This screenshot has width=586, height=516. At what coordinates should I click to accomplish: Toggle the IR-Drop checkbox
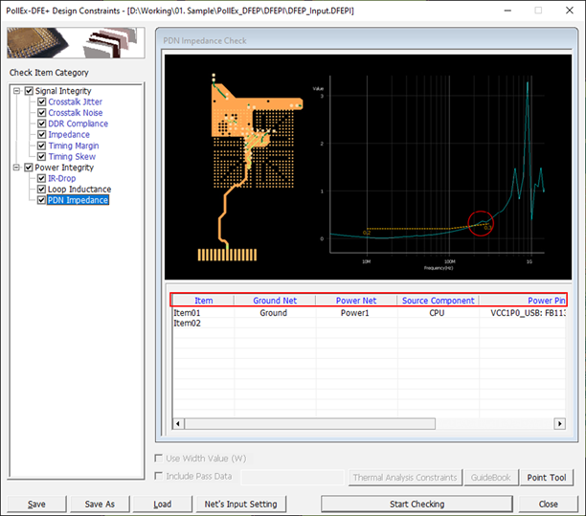pos(41,179)
